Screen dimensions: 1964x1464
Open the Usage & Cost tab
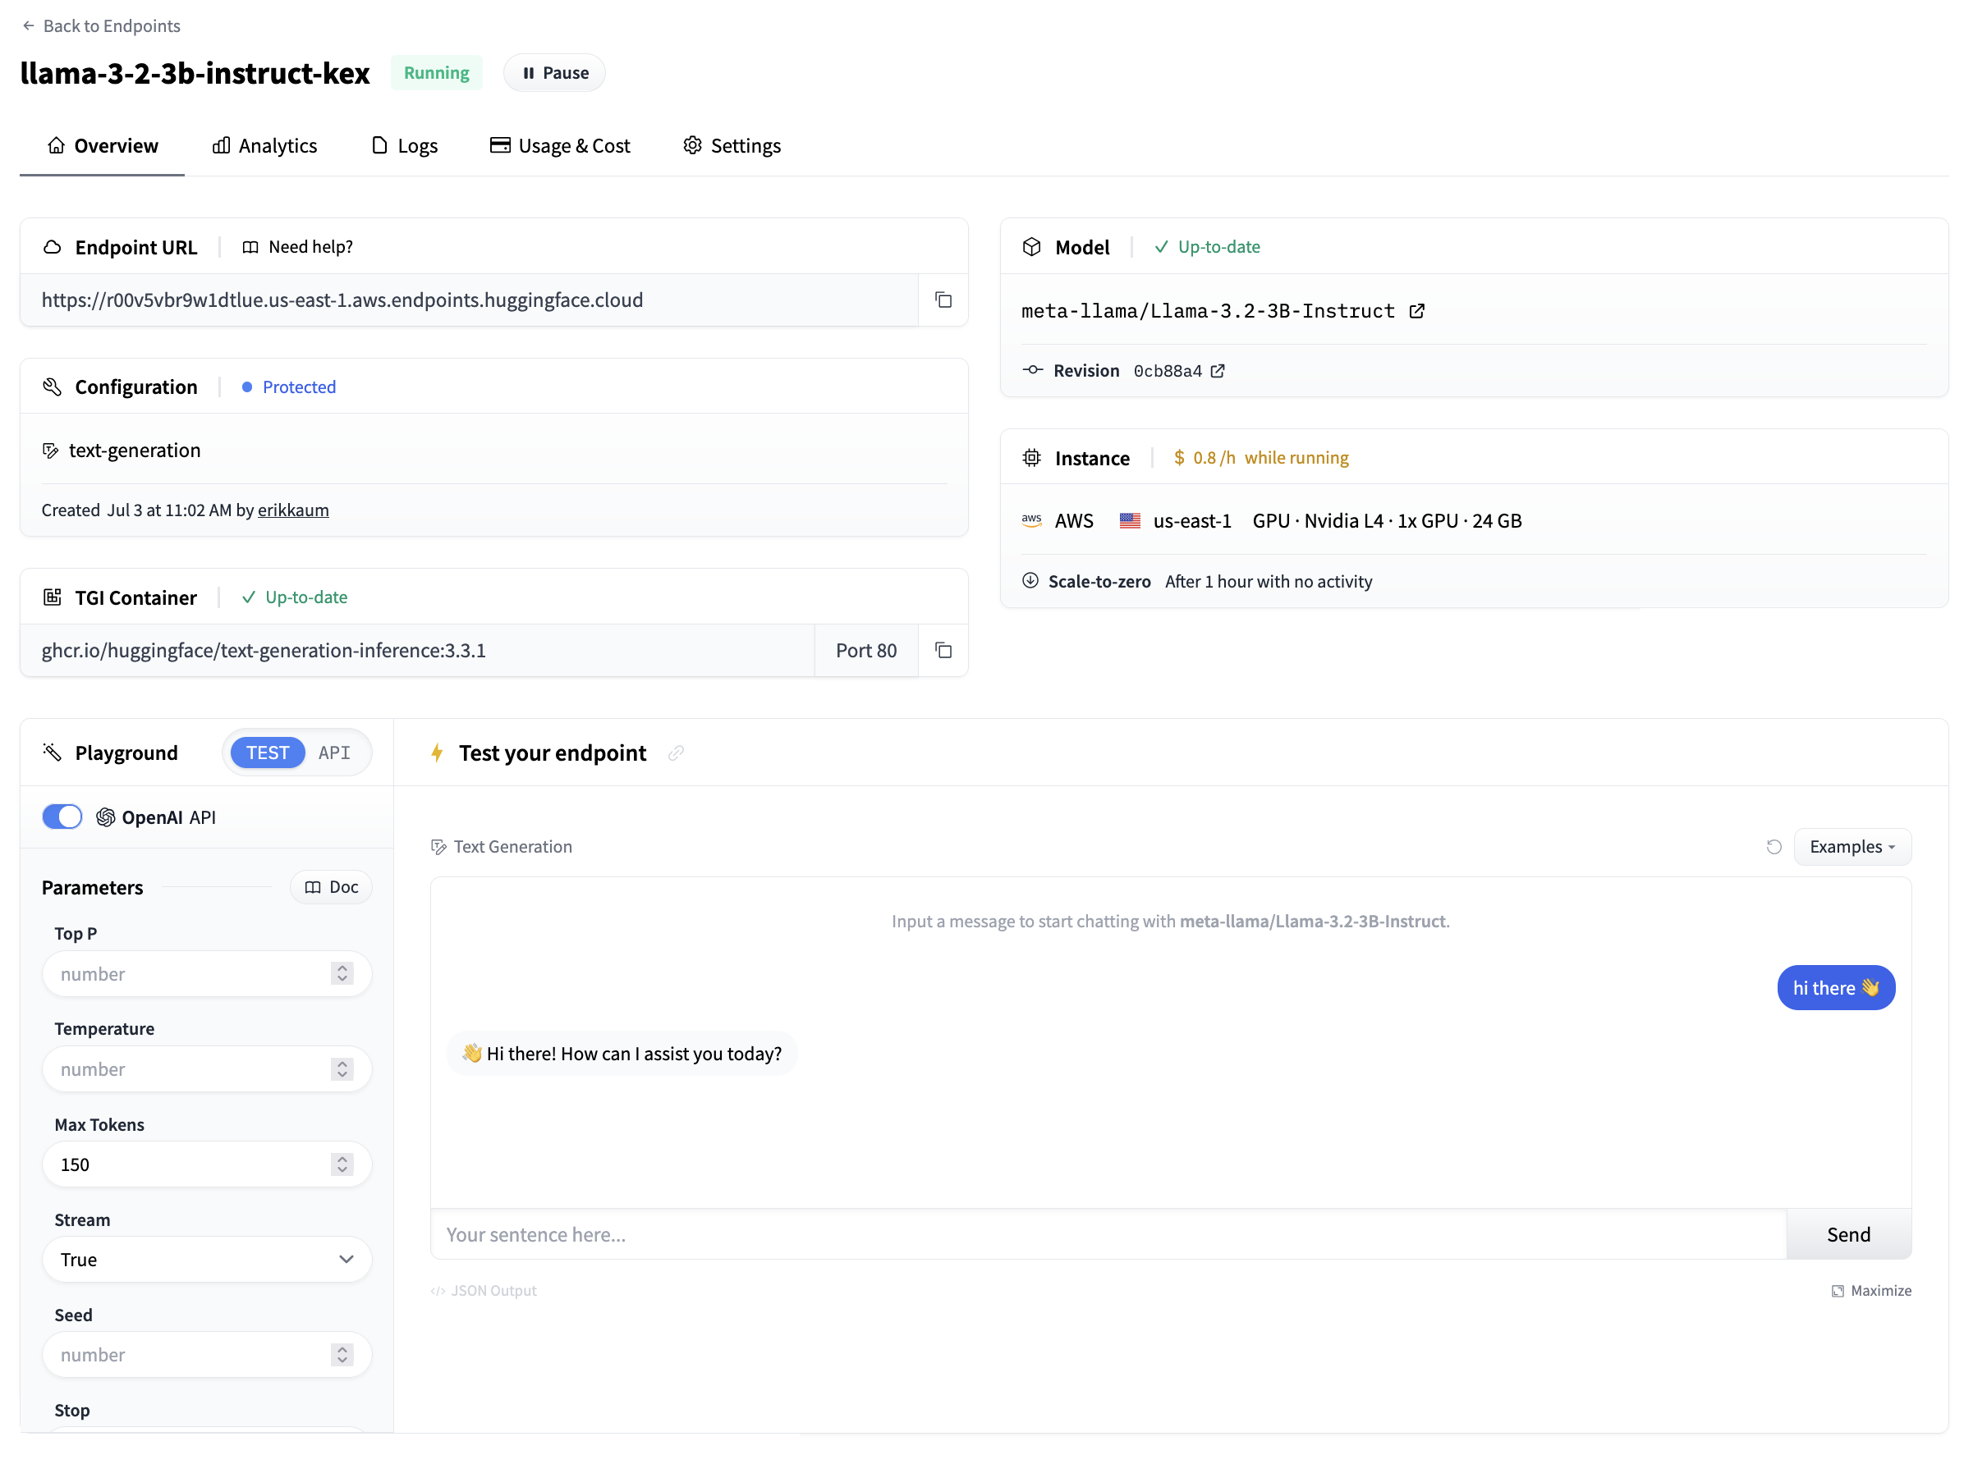[x=561, y=145]
